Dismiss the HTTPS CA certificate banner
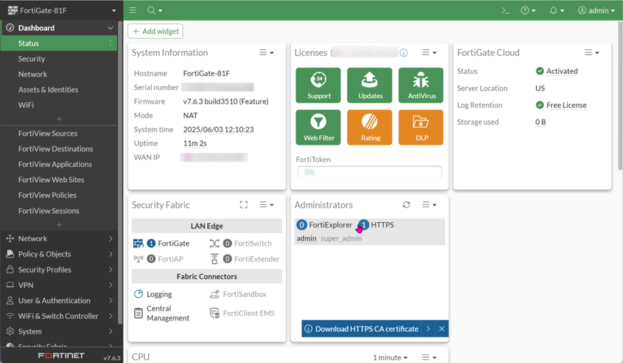The width and height of the screenshot is (623, 363). [441, 328]
